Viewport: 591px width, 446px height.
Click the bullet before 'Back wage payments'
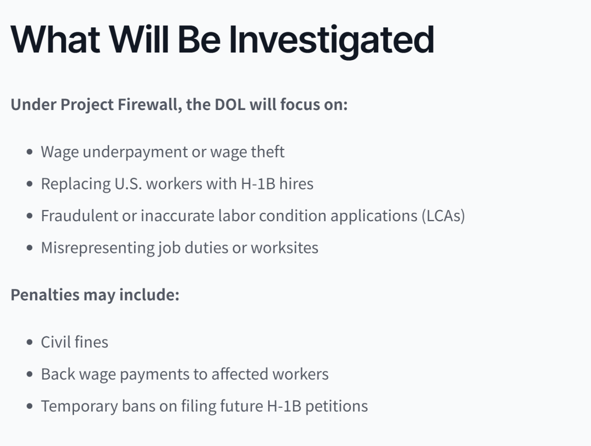tap(30, 375)
